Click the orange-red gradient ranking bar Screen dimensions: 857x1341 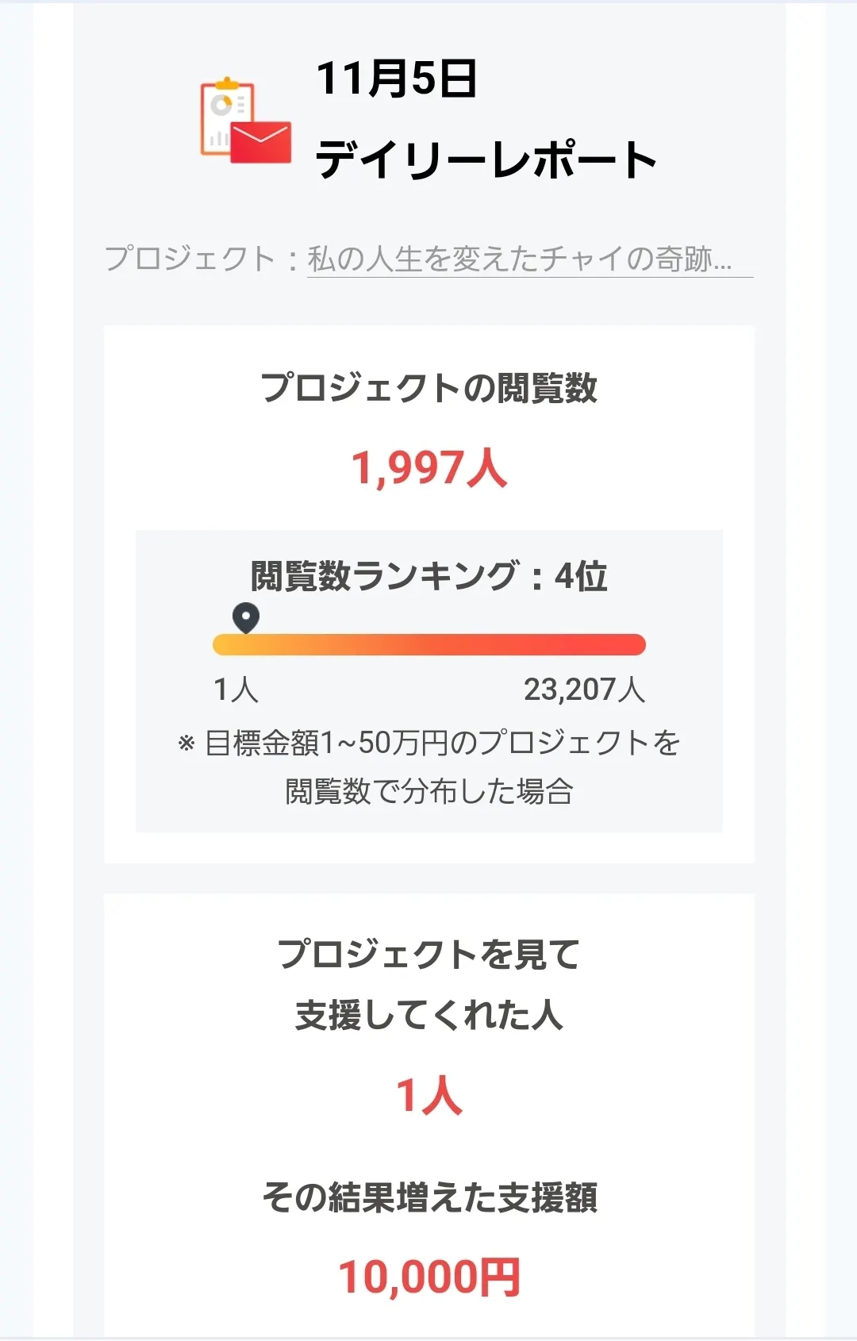[429, 644]
